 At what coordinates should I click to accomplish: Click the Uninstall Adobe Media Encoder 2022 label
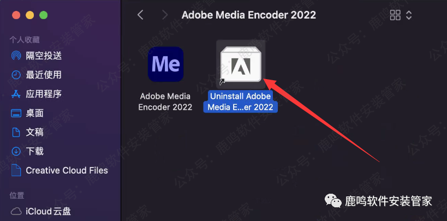[241, 101]
